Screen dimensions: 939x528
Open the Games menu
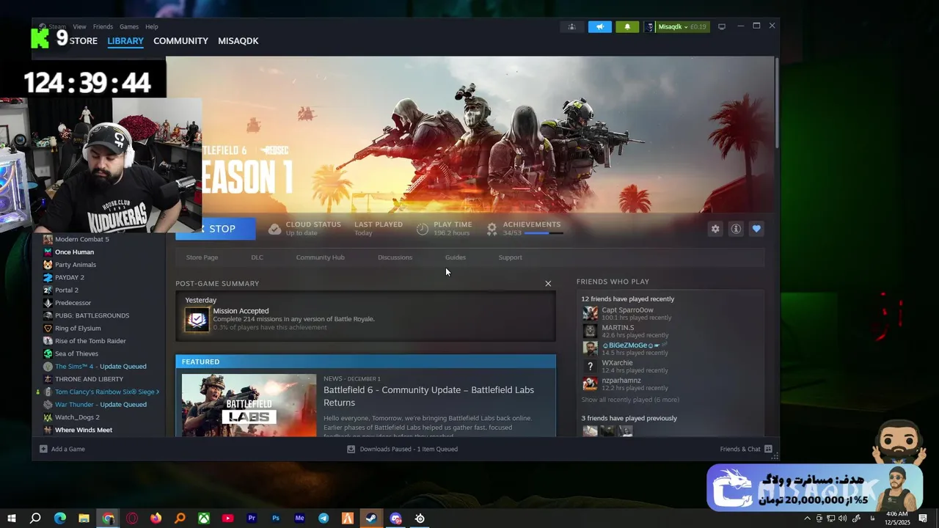tap(129, 26)
